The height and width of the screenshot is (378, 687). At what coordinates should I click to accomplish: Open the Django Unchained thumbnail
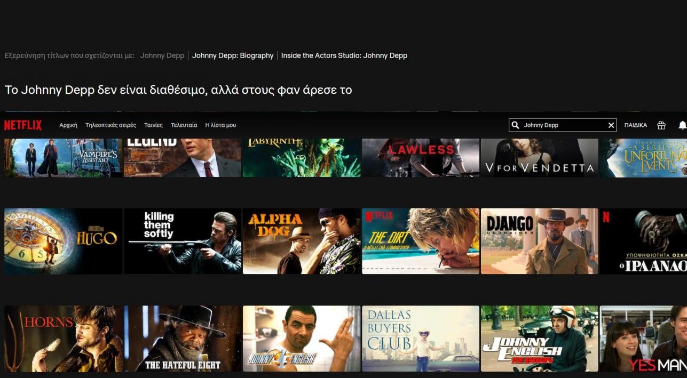[539, 241]
